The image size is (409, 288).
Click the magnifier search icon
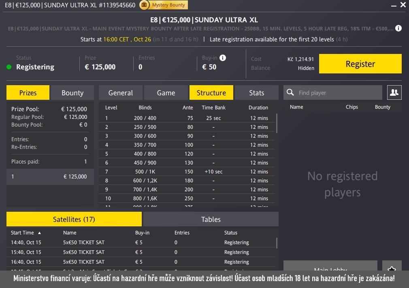coord(290,92)
